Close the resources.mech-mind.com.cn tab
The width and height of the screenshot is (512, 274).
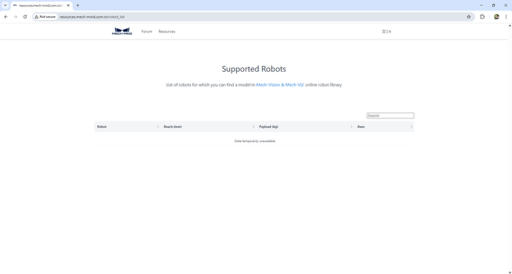(x=68, y=5)
